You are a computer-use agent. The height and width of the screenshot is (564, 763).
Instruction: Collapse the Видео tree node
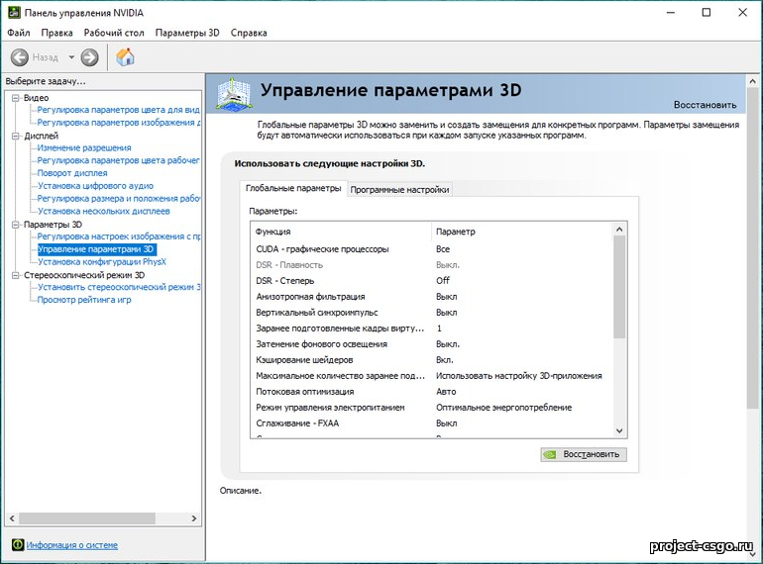16,98
